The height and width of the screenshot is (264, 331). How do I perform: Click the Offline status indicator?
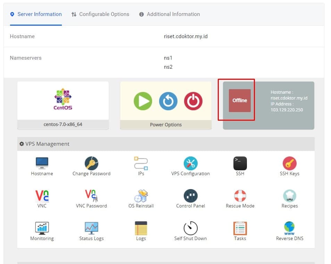click(239, 101)
